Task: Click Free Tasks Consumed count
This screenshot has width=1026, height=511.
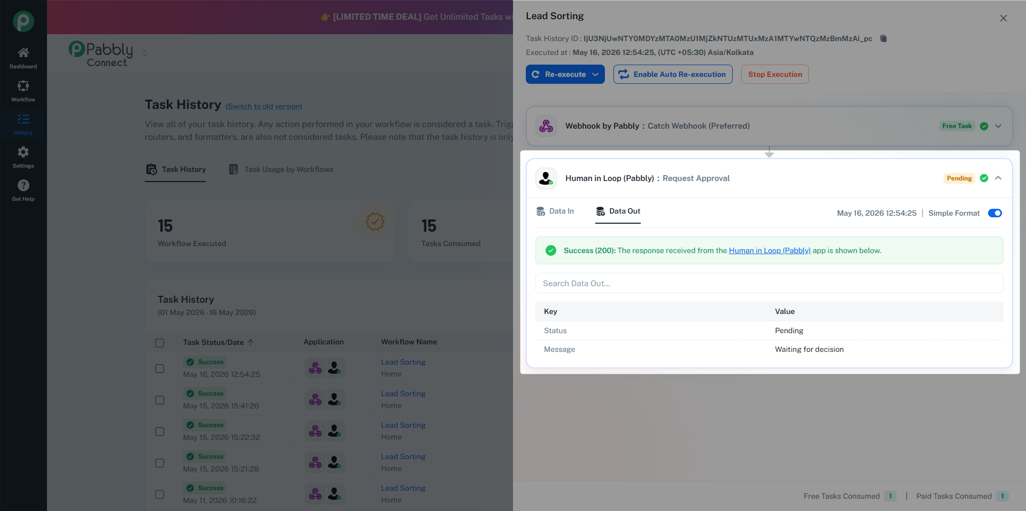Action: [890, 496]
